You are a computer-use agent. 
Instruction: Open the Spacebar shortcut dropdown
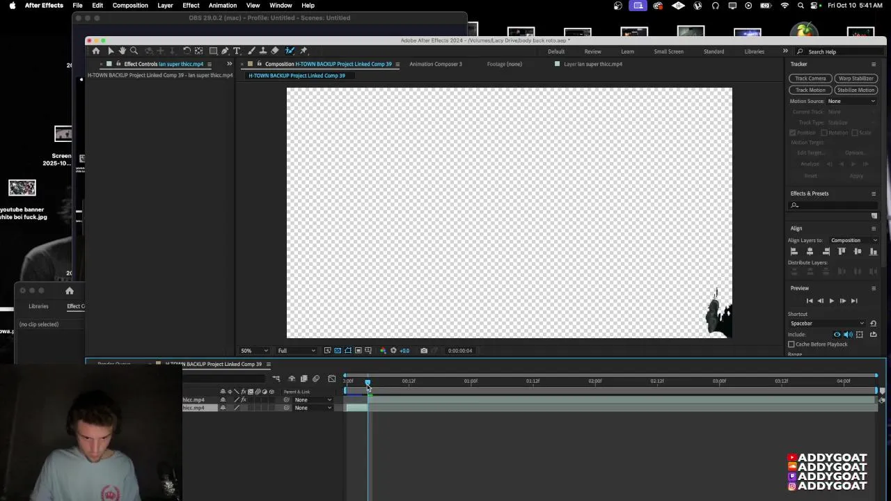pos(827,323)
